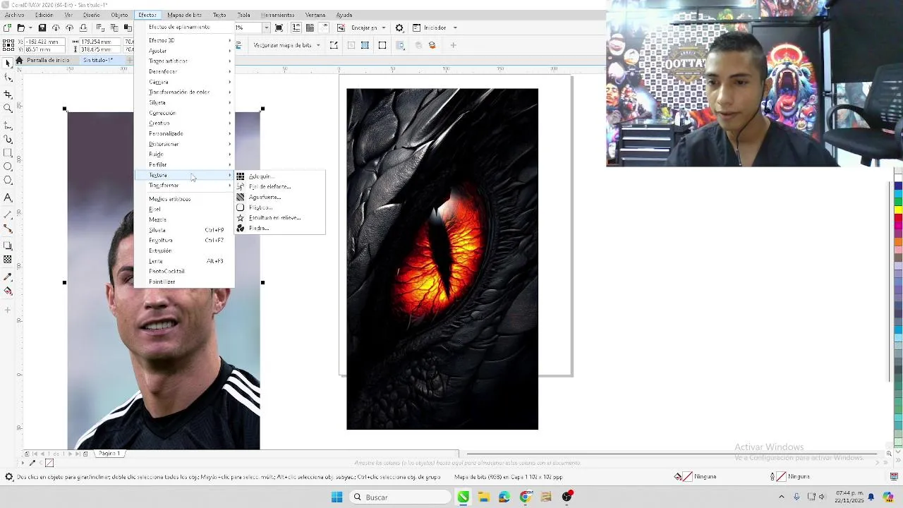Select the Transparency checkerboard tool
The height and width of the screenshot is (508, 903).
[x=8, y=260]
